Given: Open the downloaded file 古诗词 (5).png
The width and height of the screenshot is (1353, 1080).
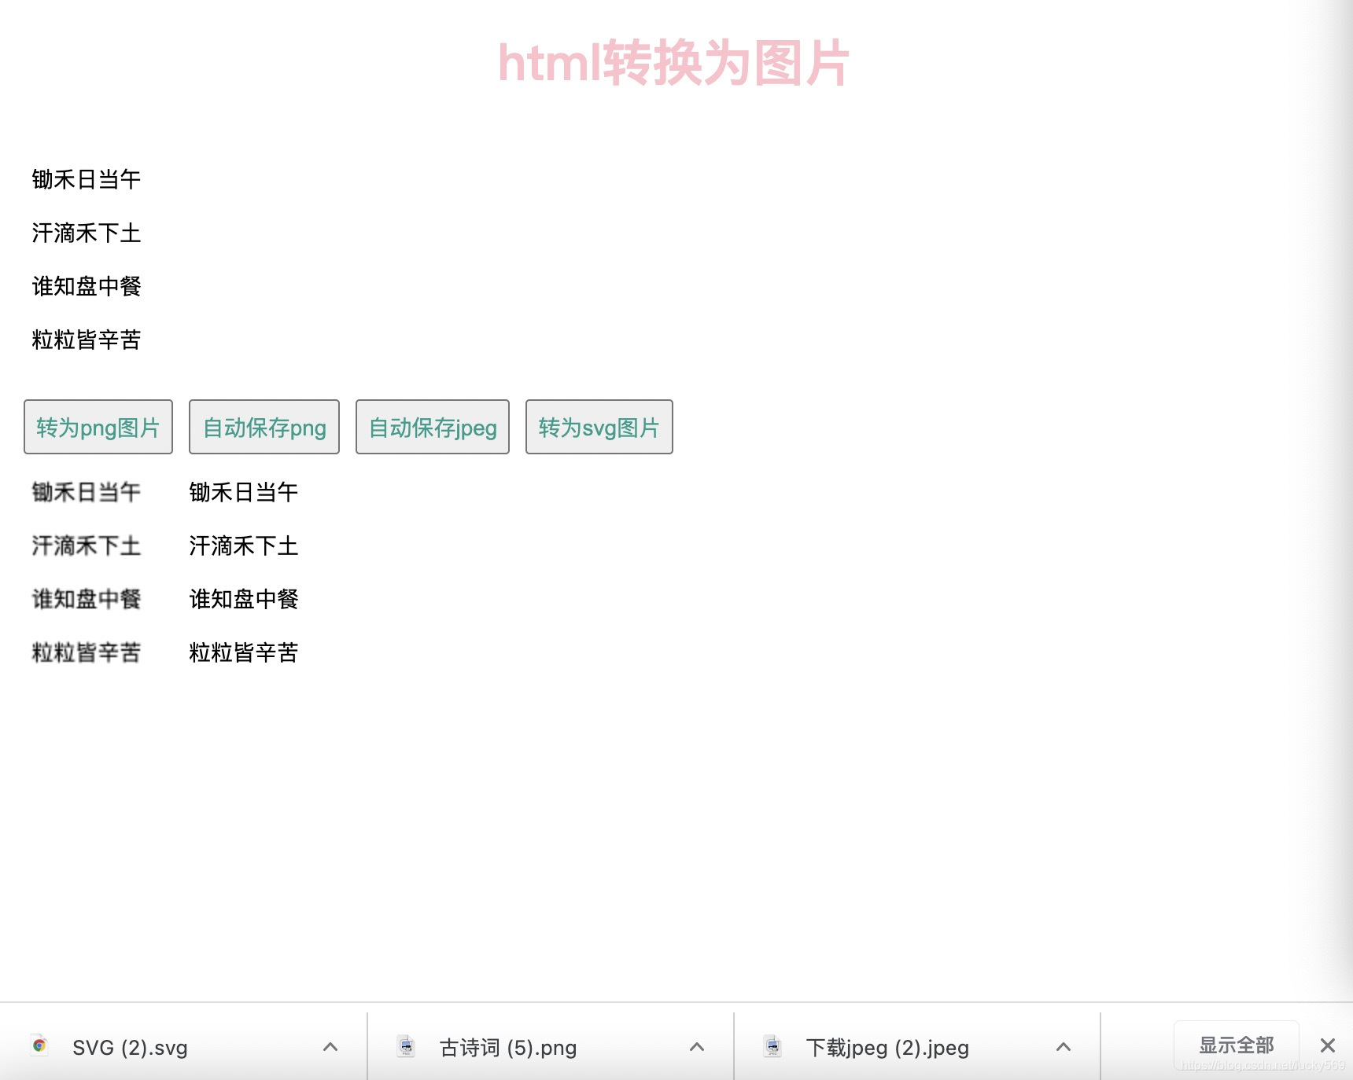Looking at the screenshot, I should pyautogui.click(x=507, y=1047).
